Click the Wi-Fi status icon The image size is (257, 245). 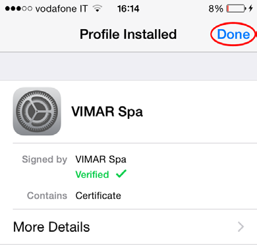click(98, 9)
